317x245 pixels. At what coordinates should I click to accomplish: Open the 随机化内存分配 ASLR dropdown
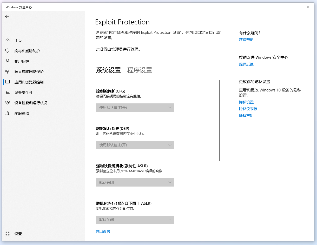(x=135, y=220)
